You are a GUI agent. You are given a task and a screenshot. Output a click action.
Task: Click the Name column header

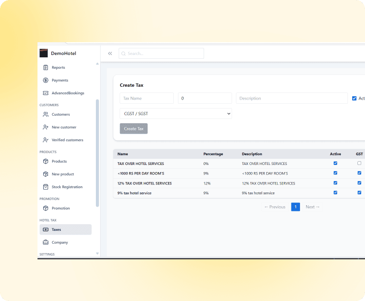pyautogui.click(x=122, y=154)
